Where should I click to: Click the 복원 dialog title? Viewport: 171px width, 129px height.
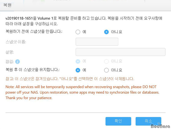(7, 5)
